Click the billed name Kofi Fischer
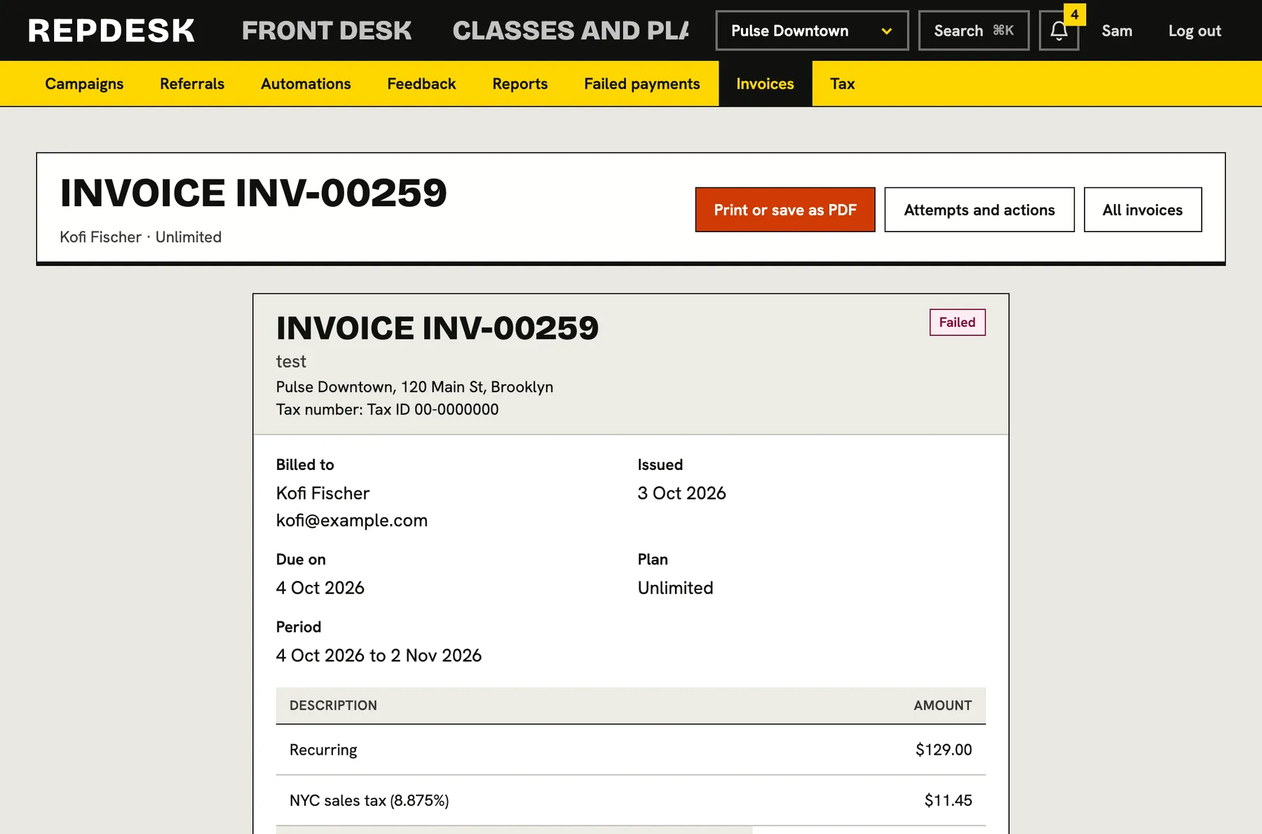This screenshot has width=1262, height=834. pyautogui.click(x=323, y=493)
